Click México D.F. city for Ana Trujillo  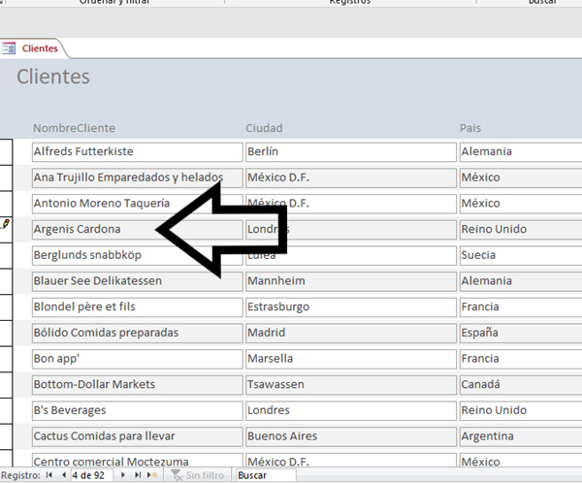click(x=351, y=177)
